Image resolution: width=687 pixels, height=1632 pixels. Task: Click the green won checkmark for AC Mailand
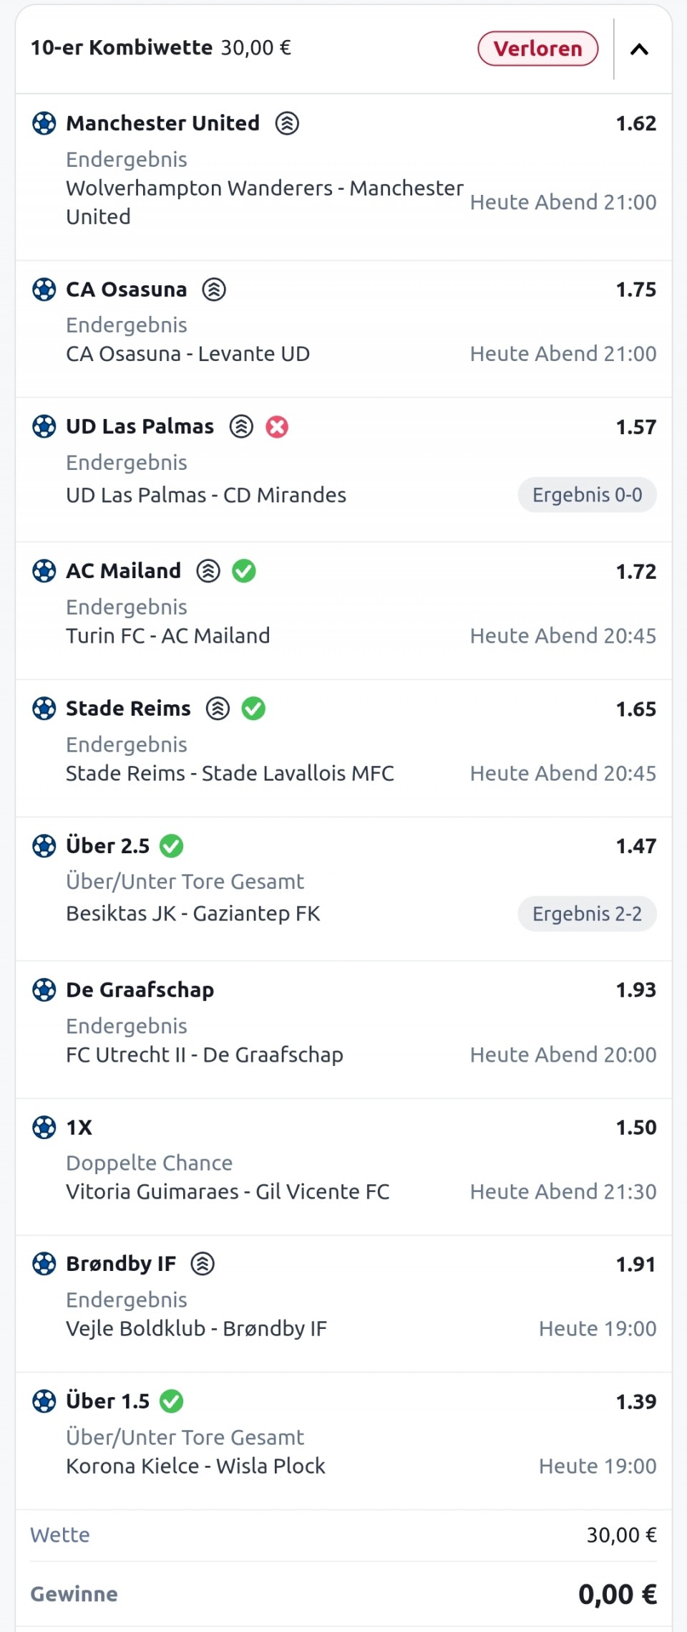point(244,571)
